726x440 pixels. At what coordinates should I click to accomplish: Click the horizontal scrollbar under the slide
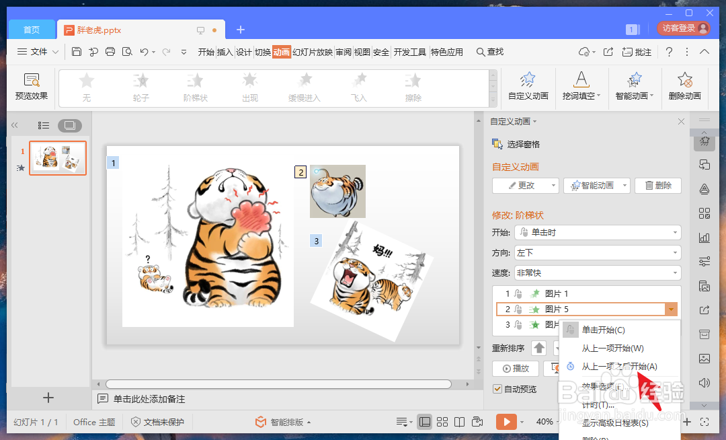(x=278, y=384)
